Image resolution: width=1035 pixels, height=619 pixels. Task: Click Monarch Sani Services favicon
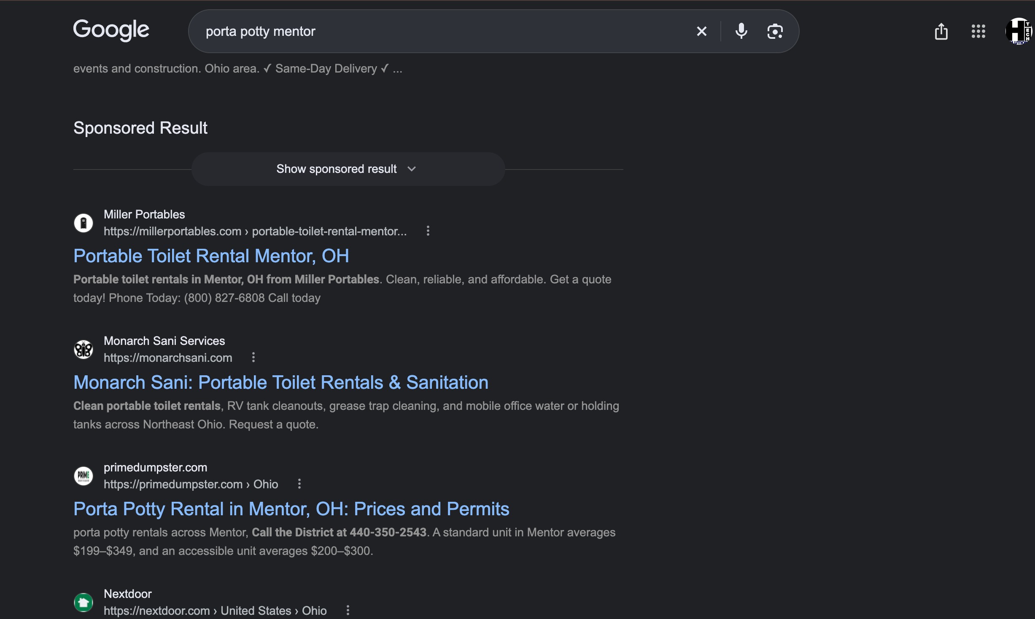[x=84, y=349]
